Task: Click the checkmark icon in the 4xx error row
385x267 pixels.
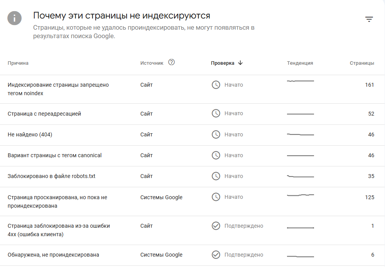Action: [x=216, y=226]
